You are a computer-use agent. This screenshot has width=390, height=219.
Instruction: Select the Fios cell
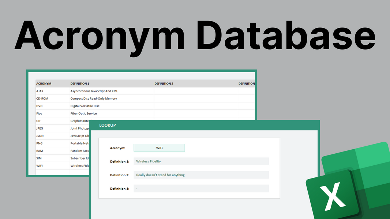(x=53, y=114)
